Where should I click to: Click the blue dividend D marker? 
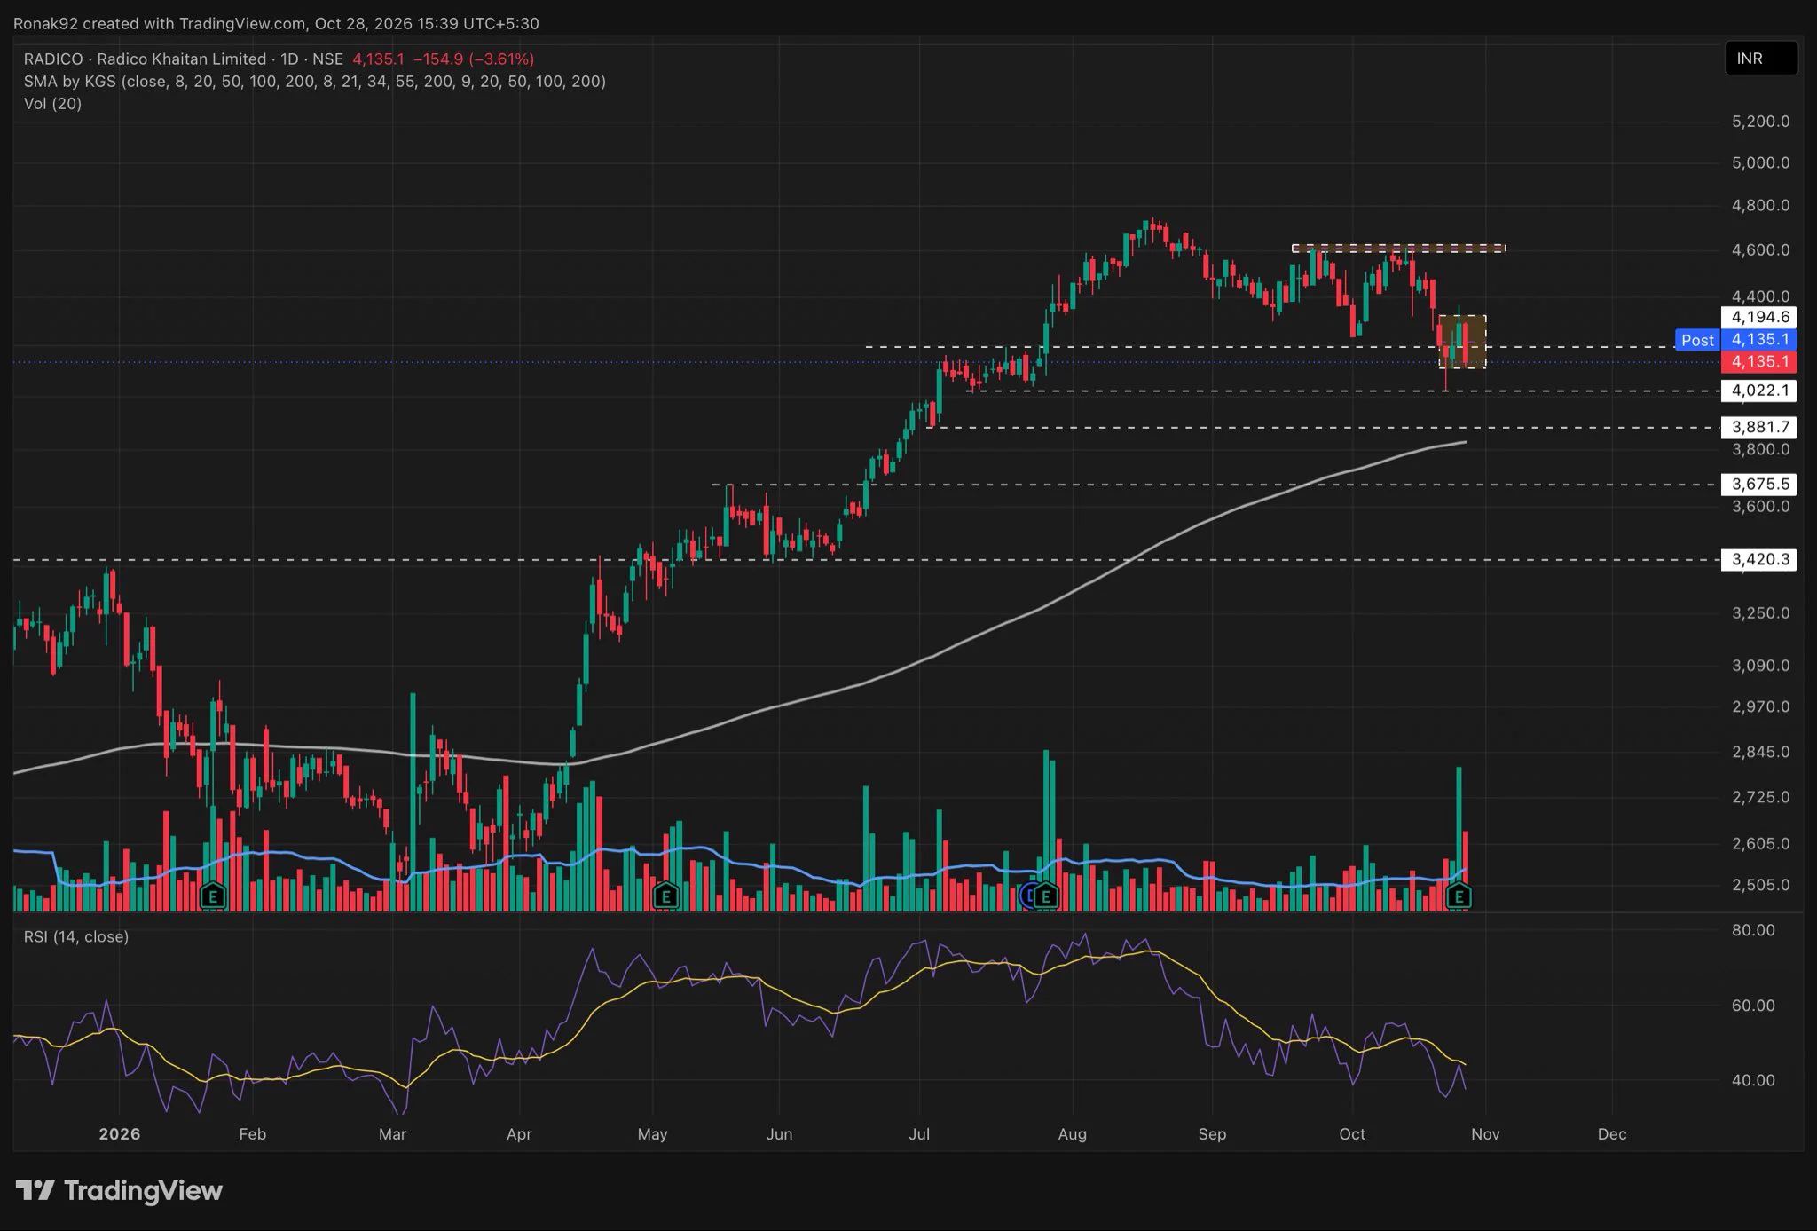pos(1028,896)
